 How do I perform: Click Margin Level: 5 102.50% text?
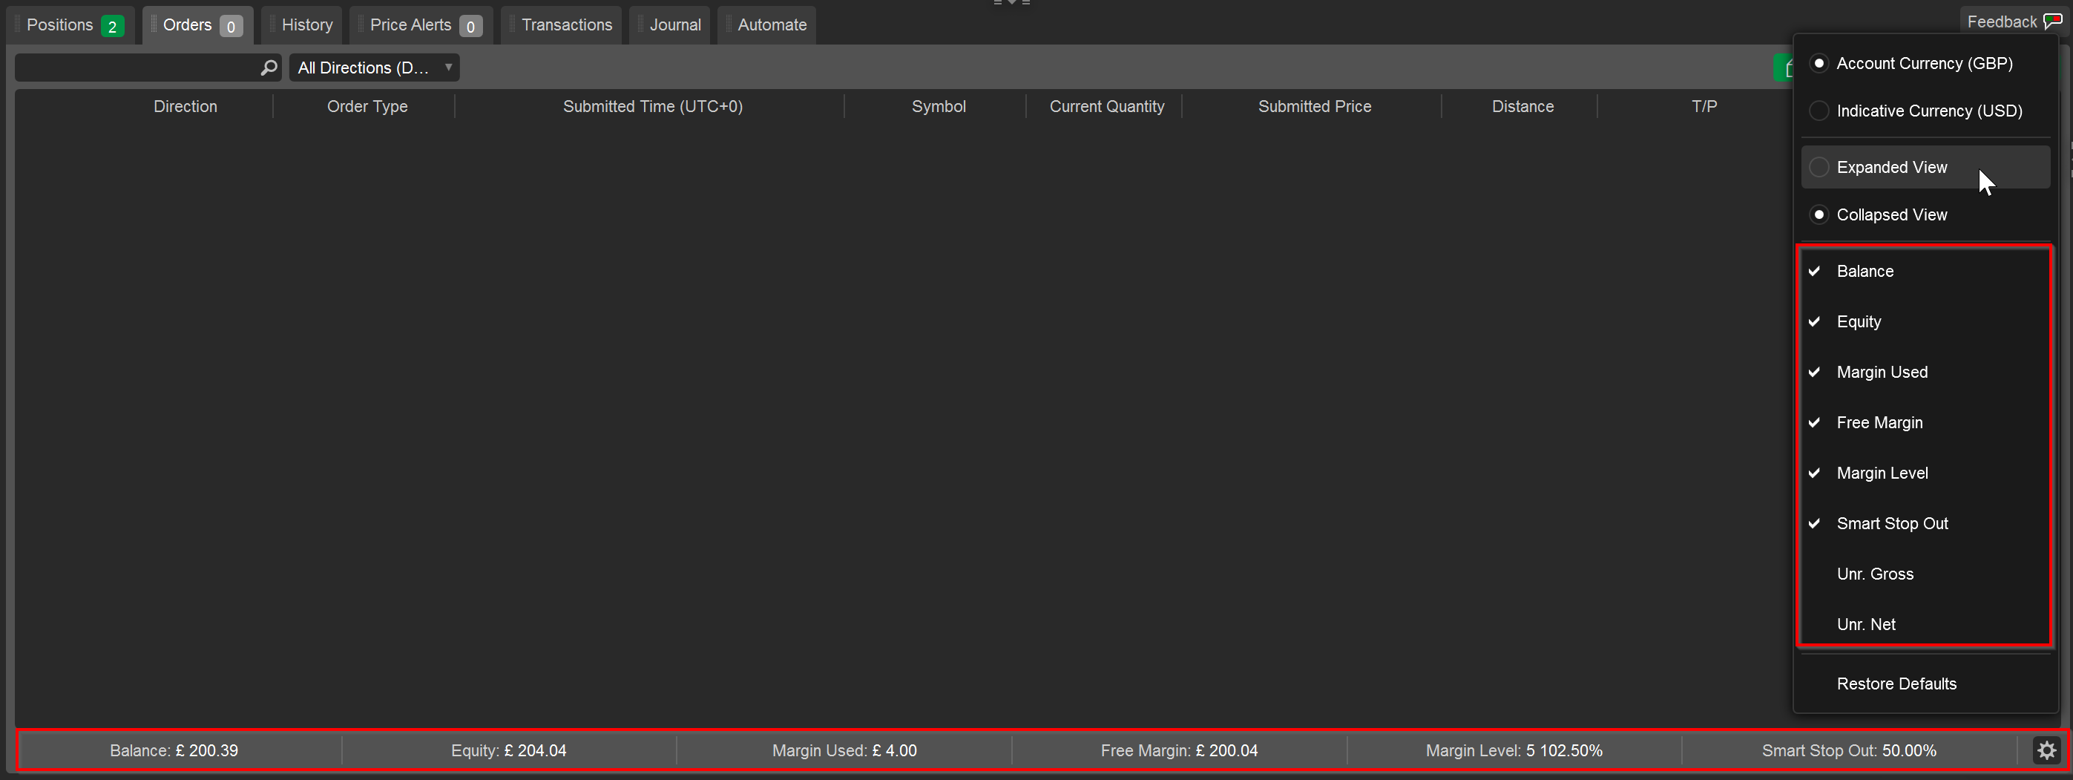pyautogui.click(x=1514, y=751)
